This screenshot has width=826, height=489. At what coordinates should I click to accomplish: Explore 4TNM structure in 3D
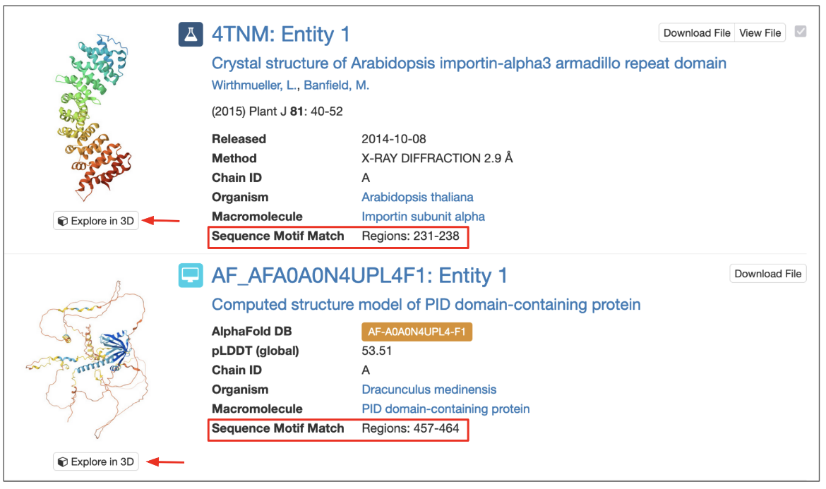point(96,221)
